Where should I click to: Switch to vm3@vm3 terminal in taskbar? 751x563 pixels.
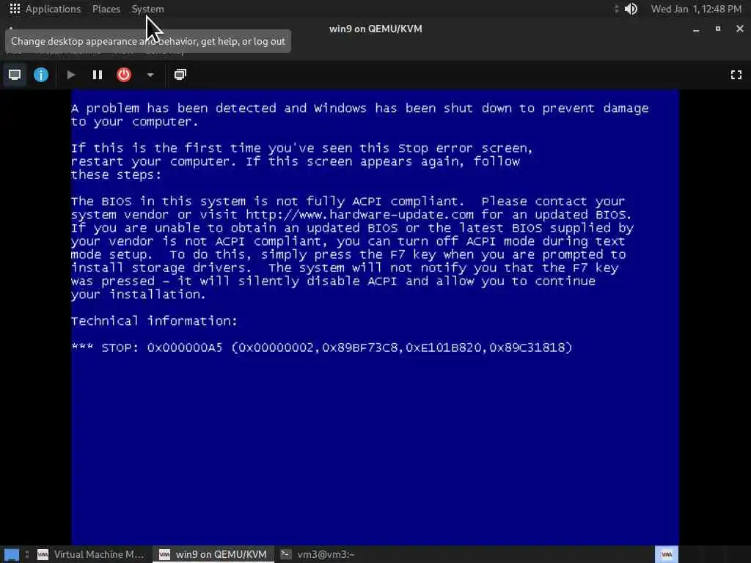point(318,554)
